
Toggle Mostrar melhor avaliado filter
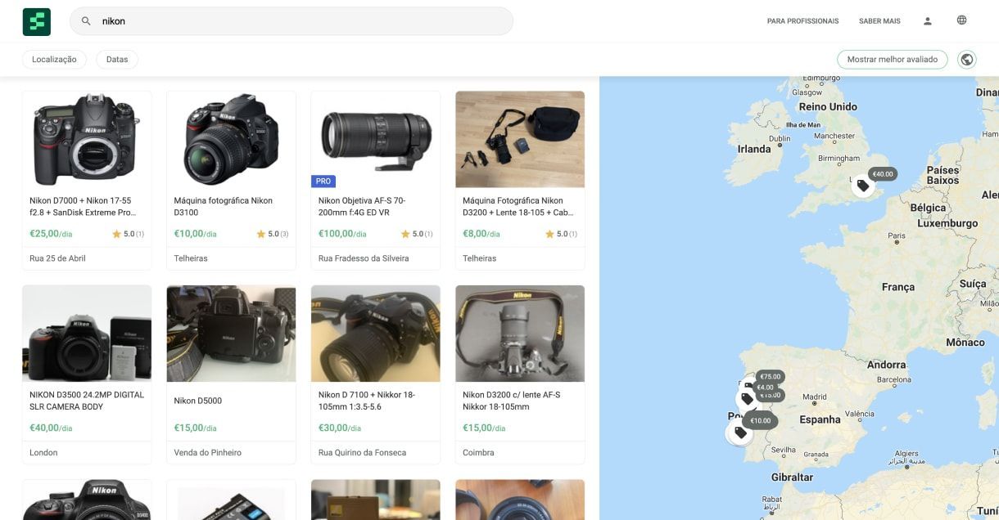point(892,60)
